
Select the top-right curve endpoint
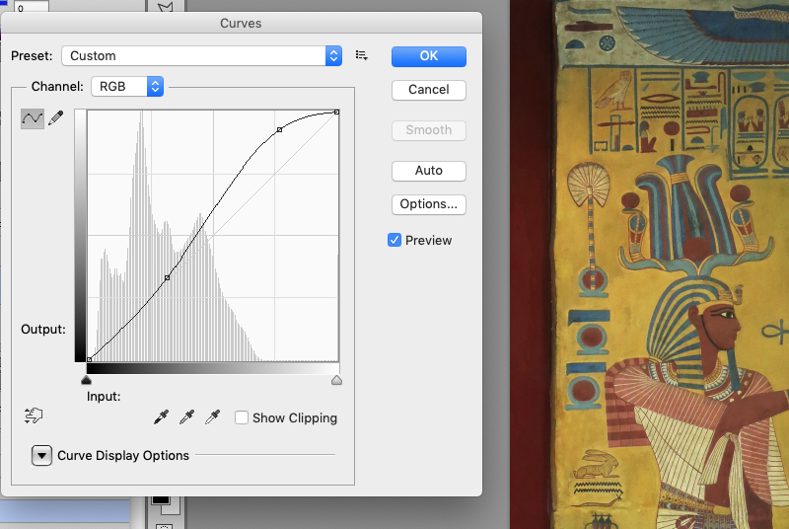pyautogui.click(x=336, y=113)
